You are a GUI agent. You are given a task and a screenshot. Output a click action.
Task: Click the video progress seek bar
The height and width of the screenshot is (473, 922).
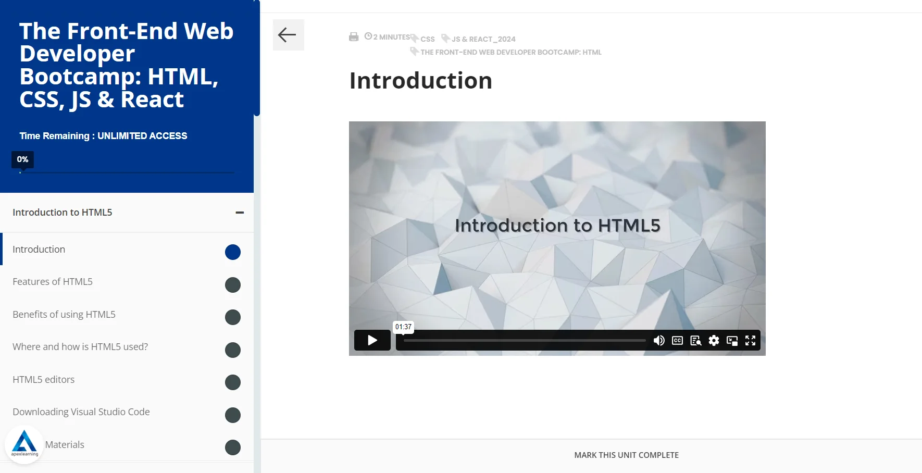click(x=524, y=341)
